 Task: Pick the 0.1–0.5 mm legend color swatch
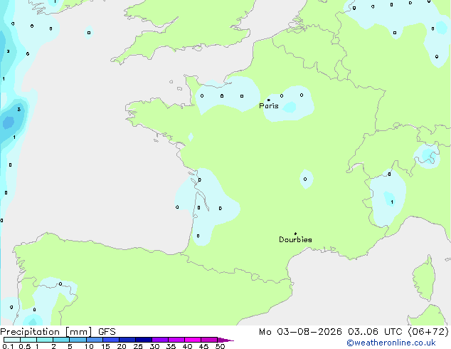12,340
